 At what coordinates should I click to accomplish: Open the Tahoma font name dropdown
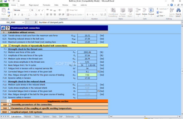(x=29, y=10)
